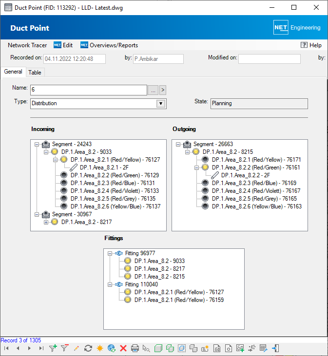Click the Modified on empty field
Screen dimensions: 328x356
(x=270, y=59)
